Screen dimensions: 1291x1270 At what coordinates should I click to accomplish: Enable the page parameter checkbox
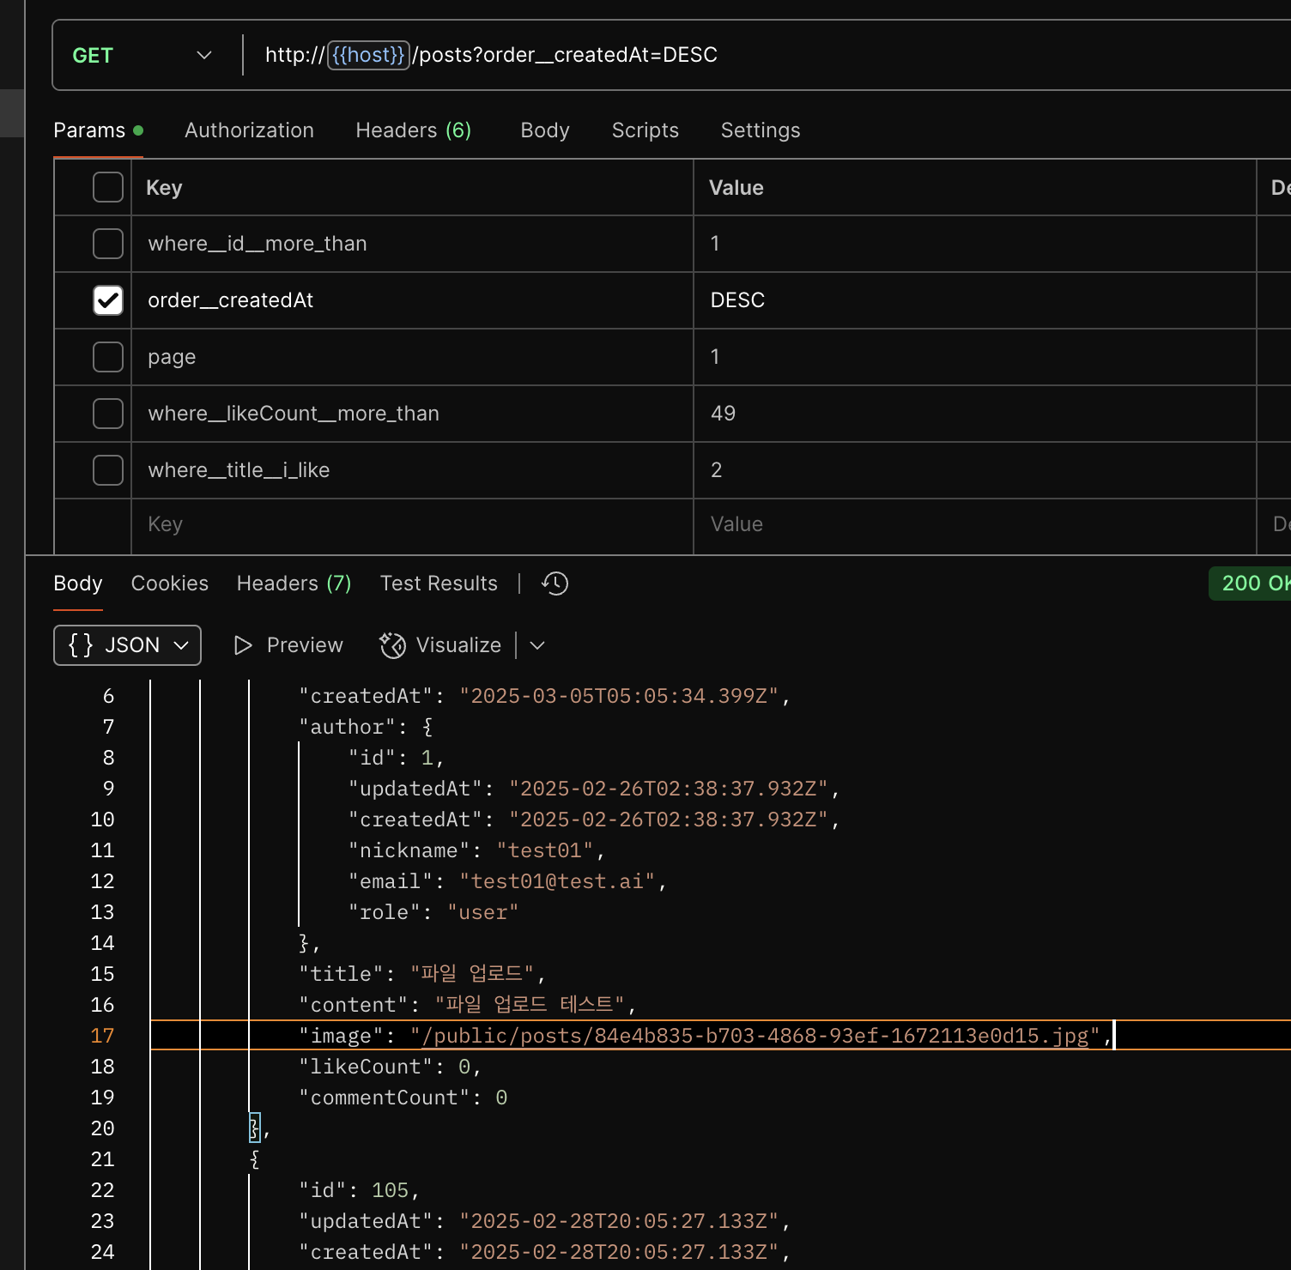108,357
